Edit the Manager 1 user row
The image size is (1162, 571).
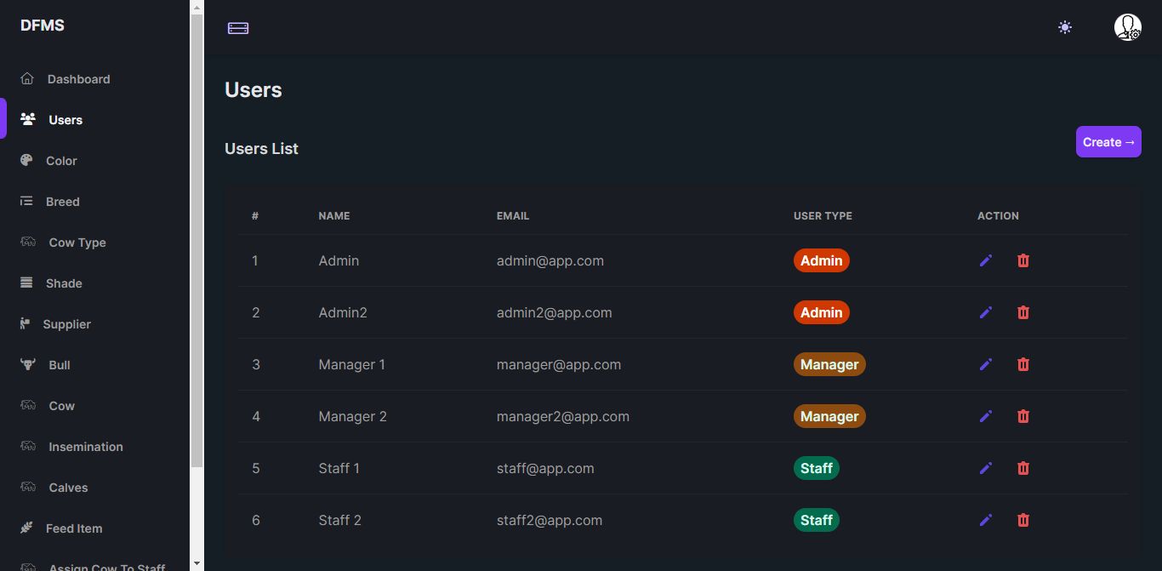[x=986, y=364]
